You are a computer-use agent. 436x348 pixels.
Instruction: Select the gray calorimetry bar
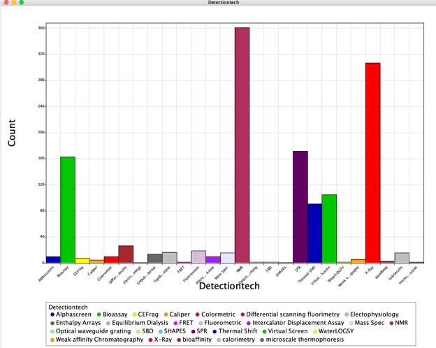coord(402,258)
